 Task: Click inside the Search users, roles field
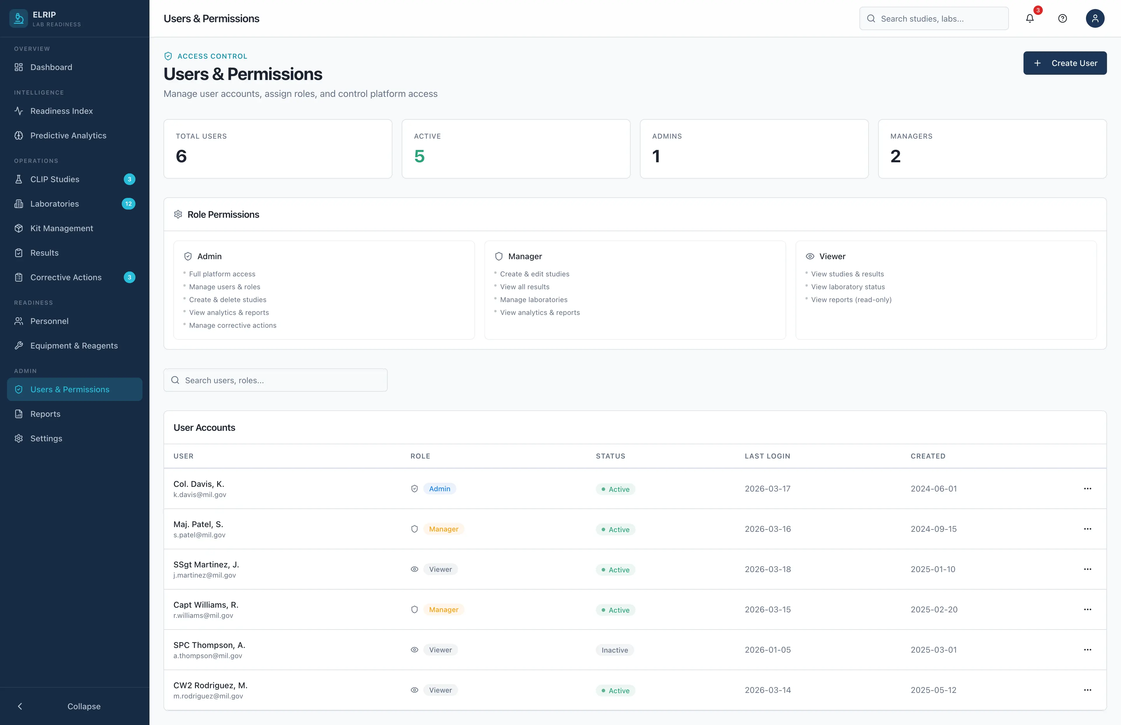tap(275, 380)
